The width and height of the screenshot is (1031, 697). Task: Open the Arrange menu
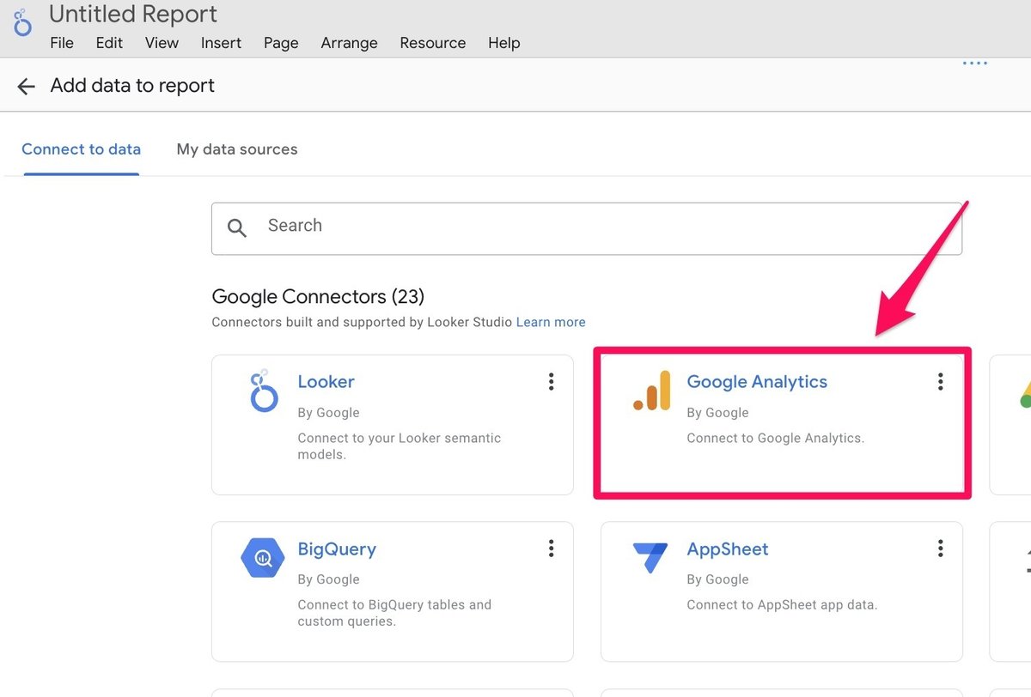click(x=350, y=43)
